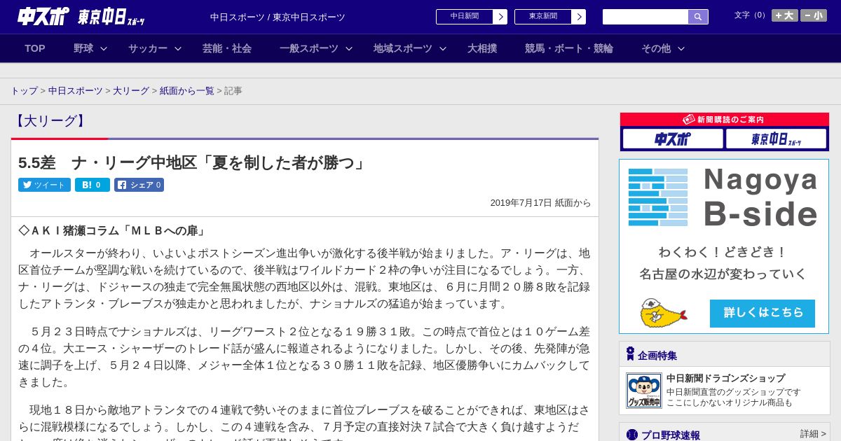Click the 企画特集 ribbon icon
This screenshot has height=441, width=841.
(630, 354)
